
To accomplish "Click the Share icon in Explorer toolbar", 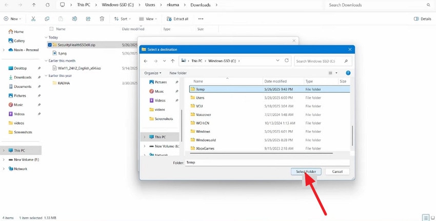I will tap(88, 19).
